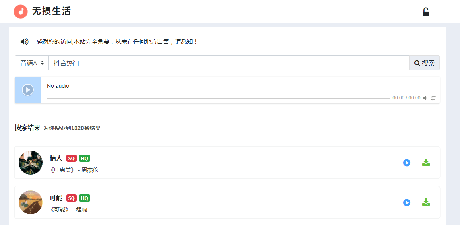Open the 晴天 album cover thumbnail
The height and width of the screenshot is (225, 460).
(x=31, y=163)
